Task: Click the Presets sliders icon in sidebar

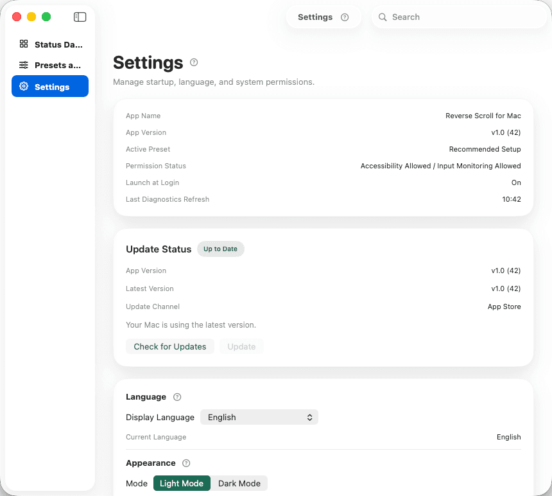Action: click(x=24, y=65)
